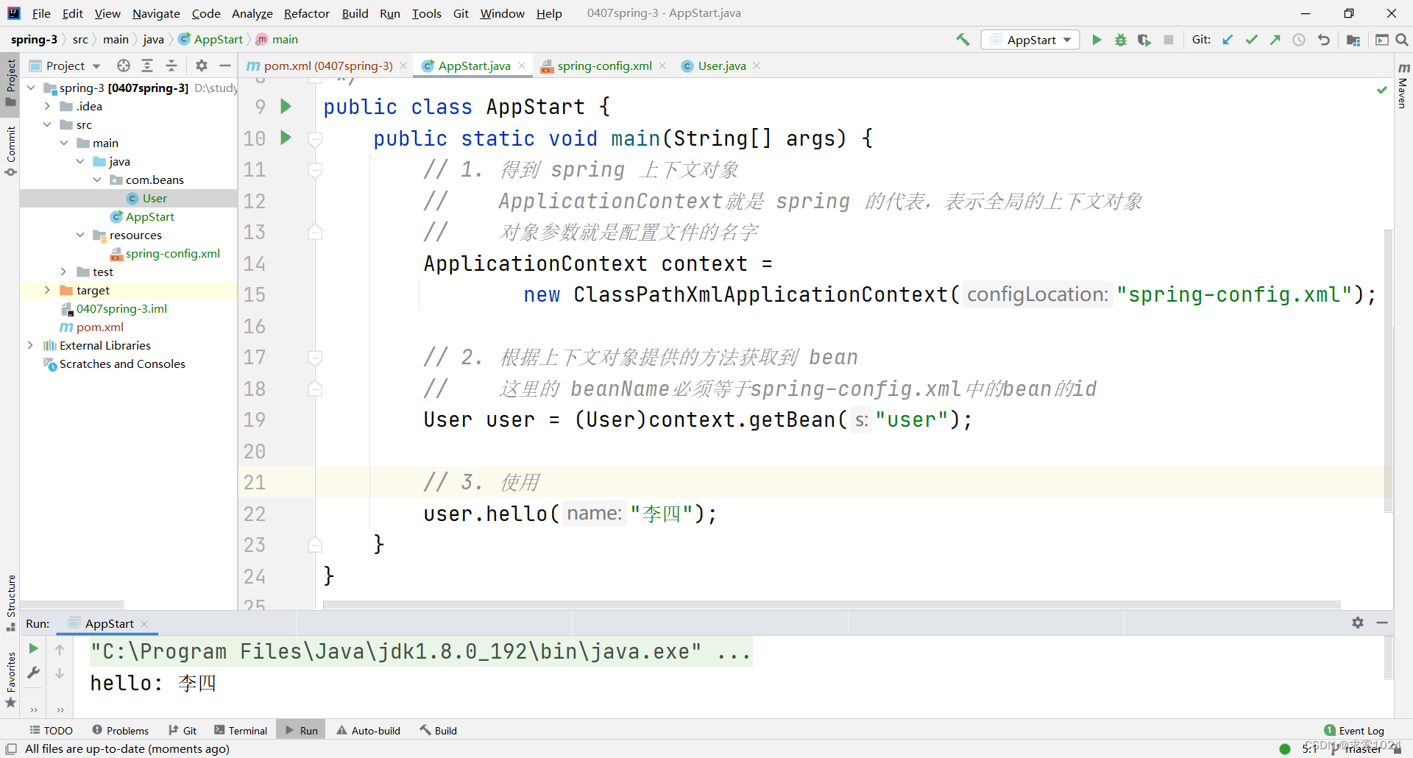
Task: Collapse the resources folder node
Action: [80, 235]
